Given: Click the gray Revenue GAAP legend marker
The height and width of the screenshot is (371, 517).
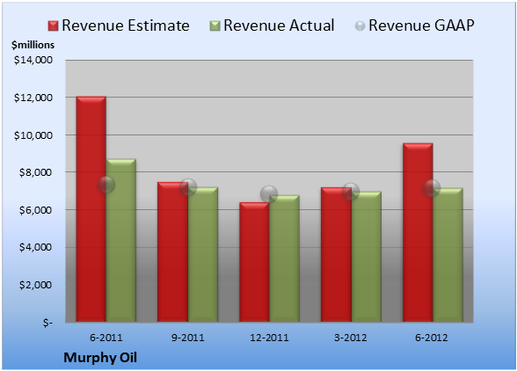Looking at the screenshot, I should (x=360, y=26).
